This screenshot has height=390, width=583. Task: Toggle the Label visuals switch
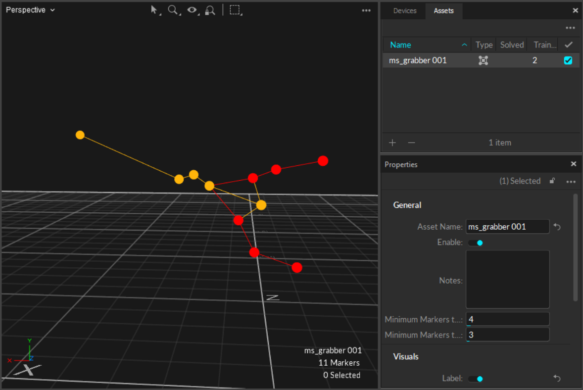[x=475, y=379]
